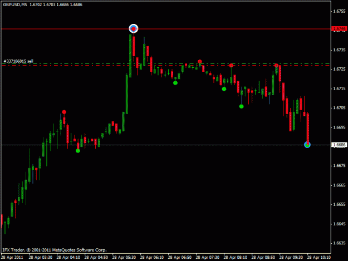348x261 pixels.
Task: Select the 1.6715 price axis label
Action: tap(339, 88)
